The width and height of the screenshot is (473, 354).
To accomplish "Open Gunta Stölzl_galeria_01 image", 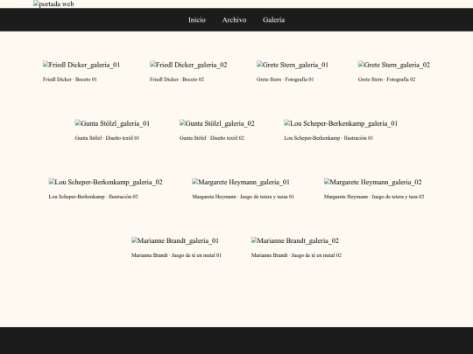I will pyautogui.click(x=112, y=123).
